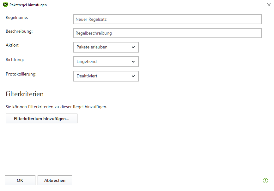Viewport: 274px width, 191px height.
Task: Open the Aktion dropdown showing Pakete erlauben
Action: coord(106,47)
